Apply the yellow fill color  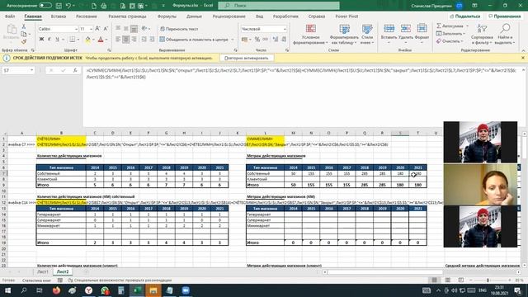click(x=88, y=40)
